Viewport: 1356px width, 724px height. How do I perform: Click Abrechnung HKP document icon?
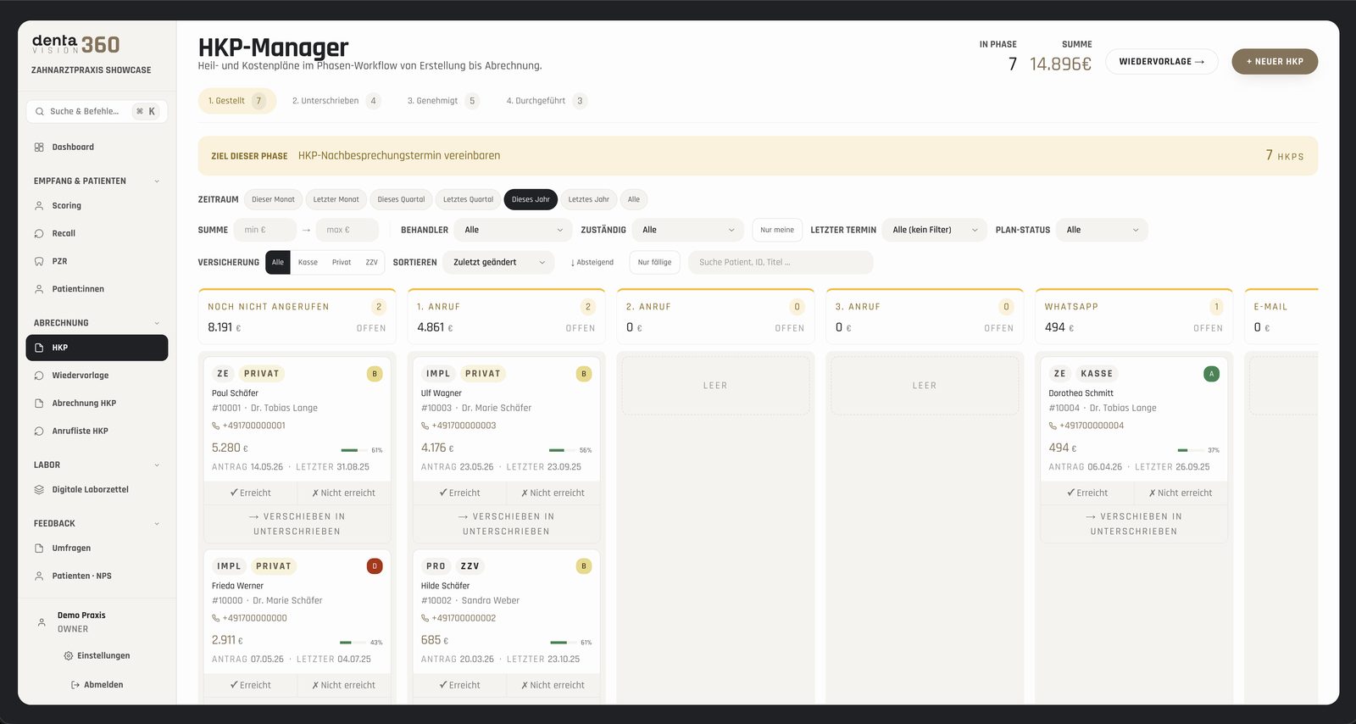click(39, 404)
